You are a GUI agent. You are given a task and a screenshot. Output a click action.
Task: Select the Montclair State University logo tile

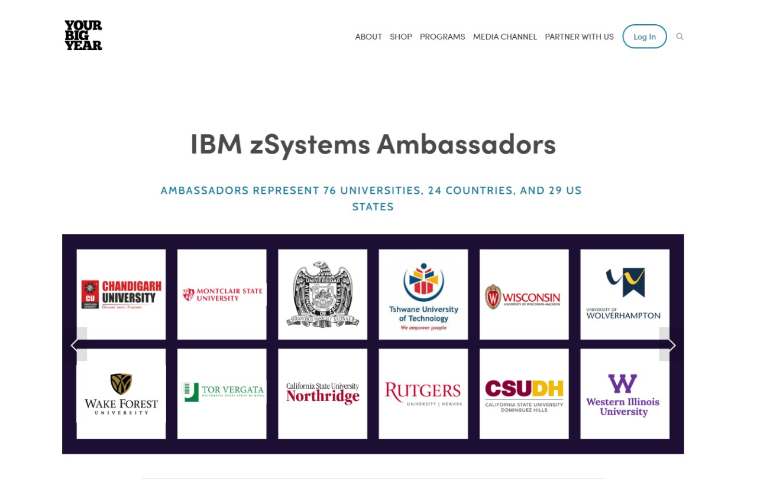[222, 294]
